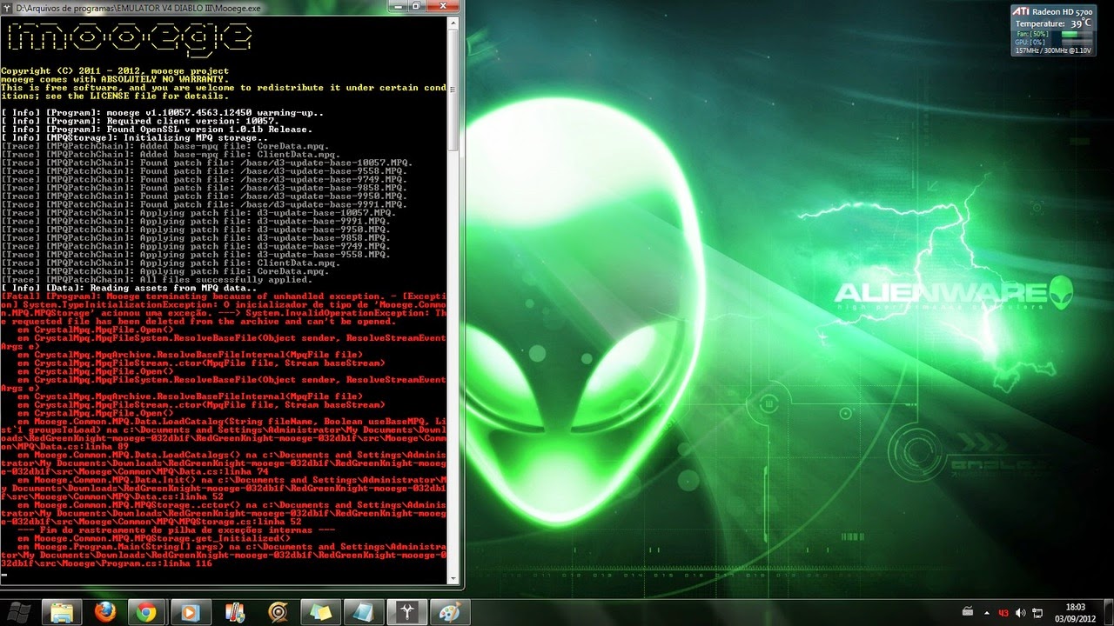1114x626 pixels.
Task: Click the "Initializing MPQ storage" line
Action: click(x=135, y=138)
